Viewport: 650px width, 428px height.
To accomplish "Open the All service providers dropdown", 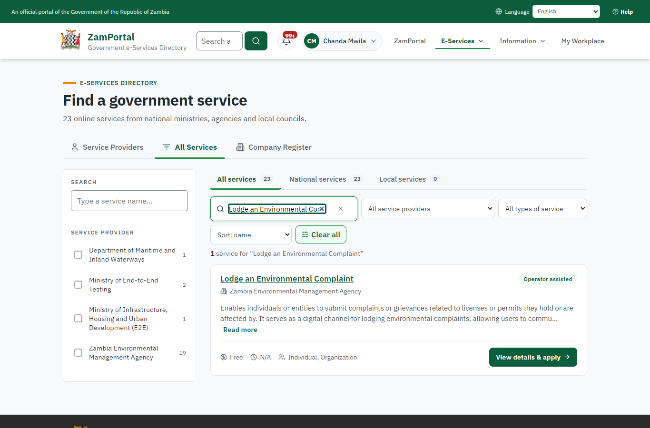I will point(428,209).
